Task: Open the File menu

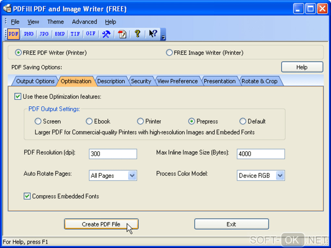Action: [15, 22]
